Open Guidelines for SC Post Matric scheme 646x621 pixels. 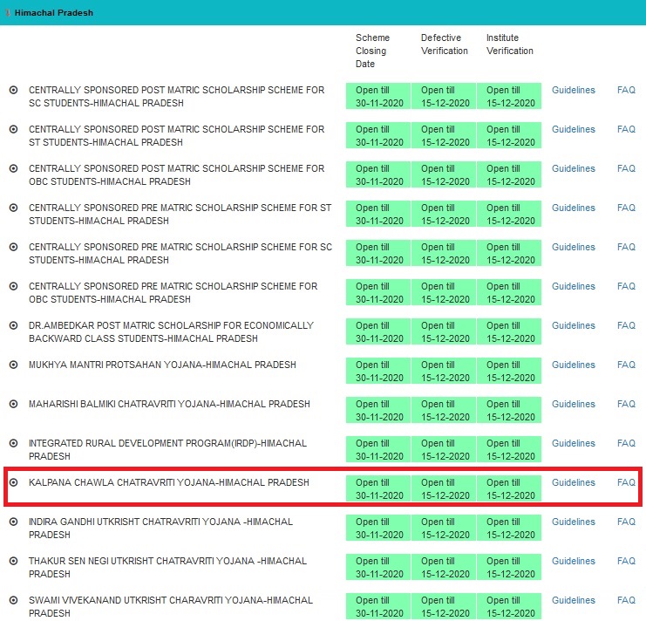[574, 90]
